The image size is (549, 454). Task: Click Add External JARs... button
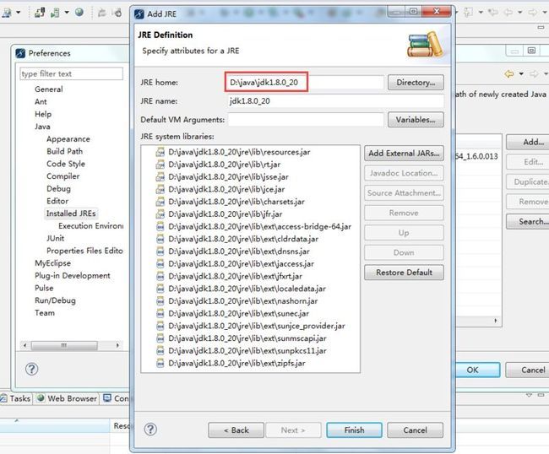click(404, 154)
